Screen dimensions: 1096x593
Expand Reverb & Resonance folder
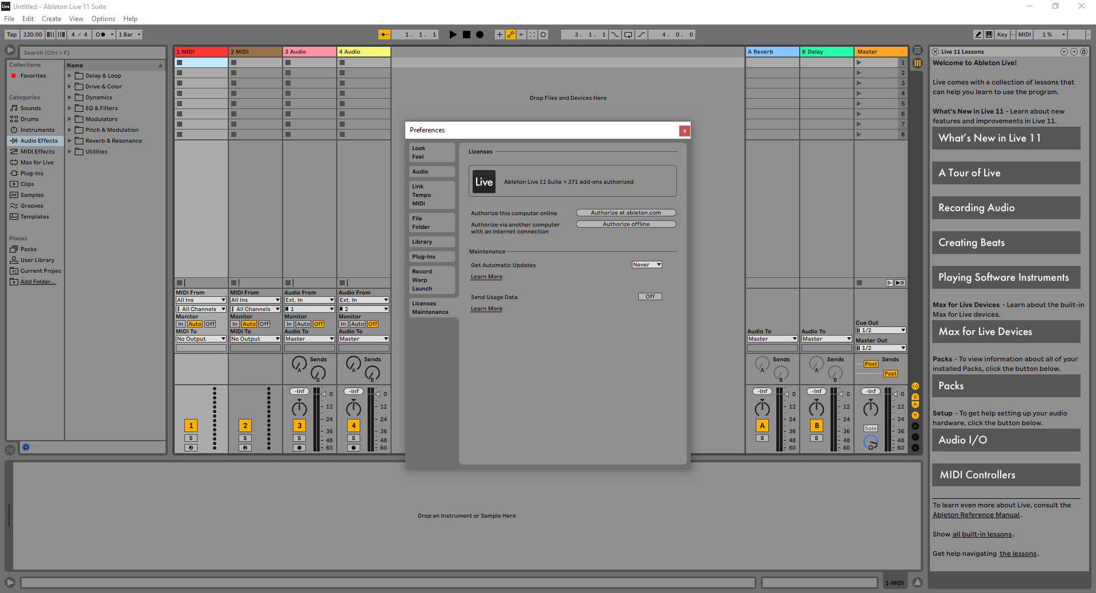click(x=70, y=140)
